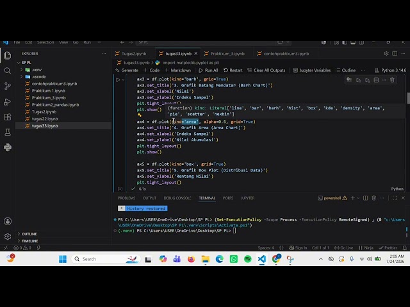The height and width of the screenshot is (307, 410).
Task: Close the terminal panel
Action: coord(403,198)
